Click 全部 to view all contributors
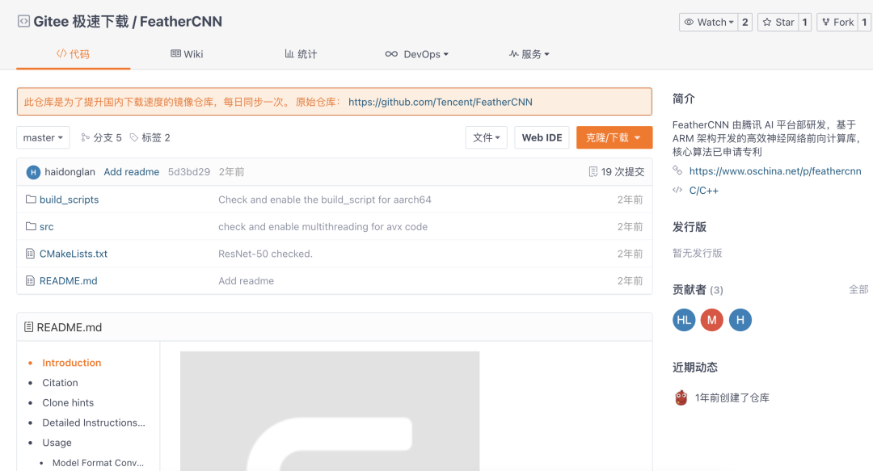Image resolution: width=873 pixels, height=471 pixels. [858, 289]
